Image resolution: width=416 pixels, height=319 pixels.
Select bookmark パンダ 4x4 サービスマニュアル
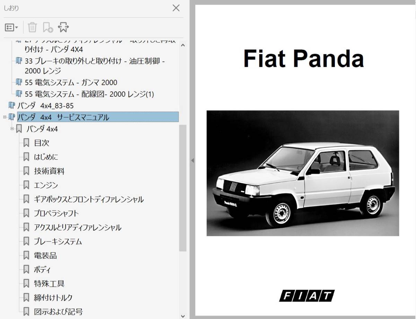98,117
